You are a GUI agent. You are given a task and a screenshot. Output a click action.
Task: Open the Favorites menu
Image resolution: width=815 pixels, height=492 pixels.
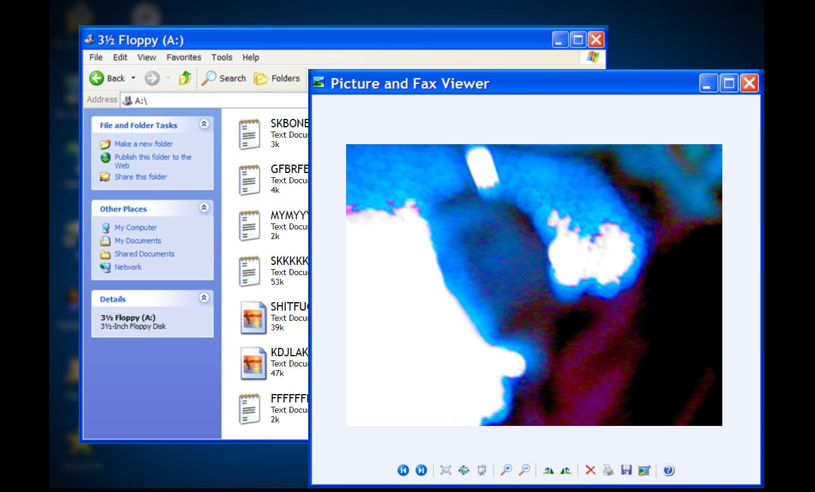coord(184,58)
